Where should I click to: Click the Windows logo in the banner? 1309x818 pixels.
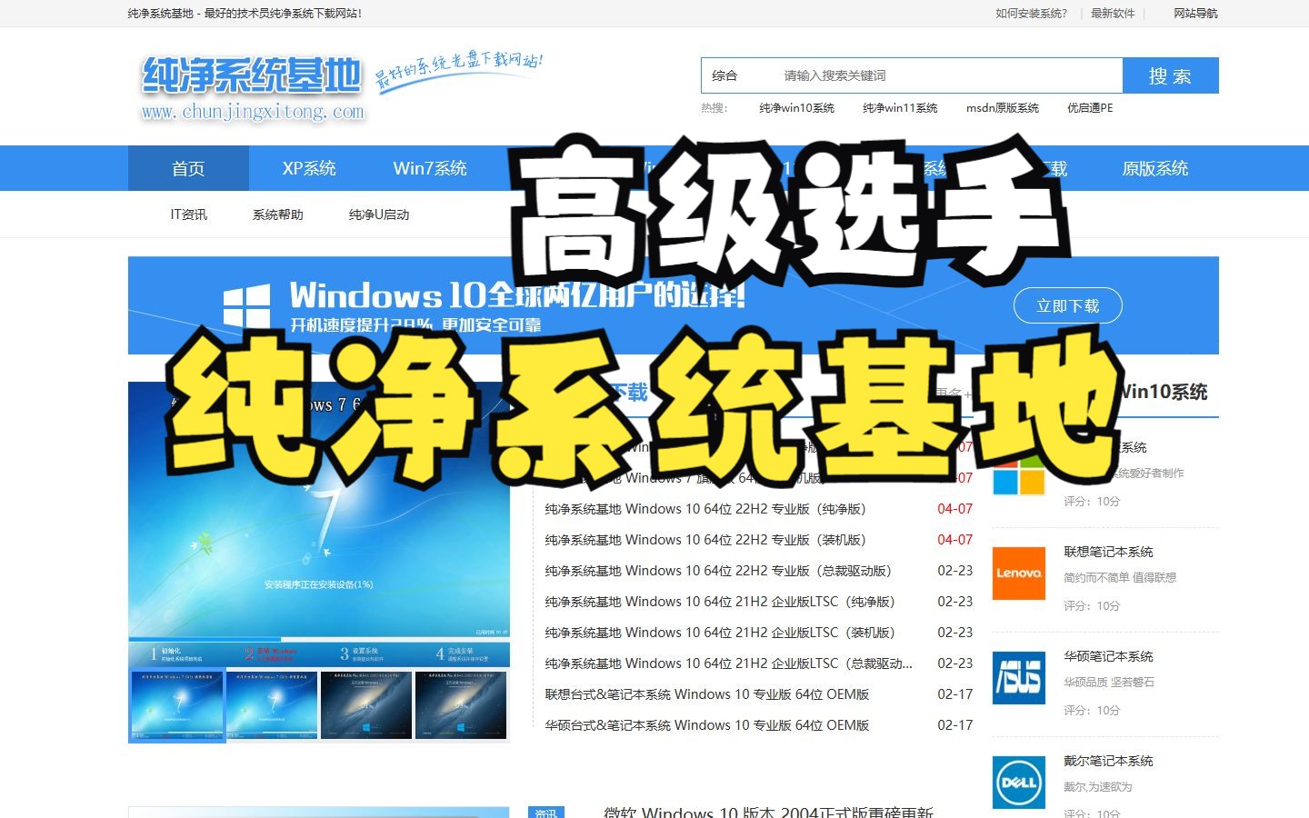(246, 306)
